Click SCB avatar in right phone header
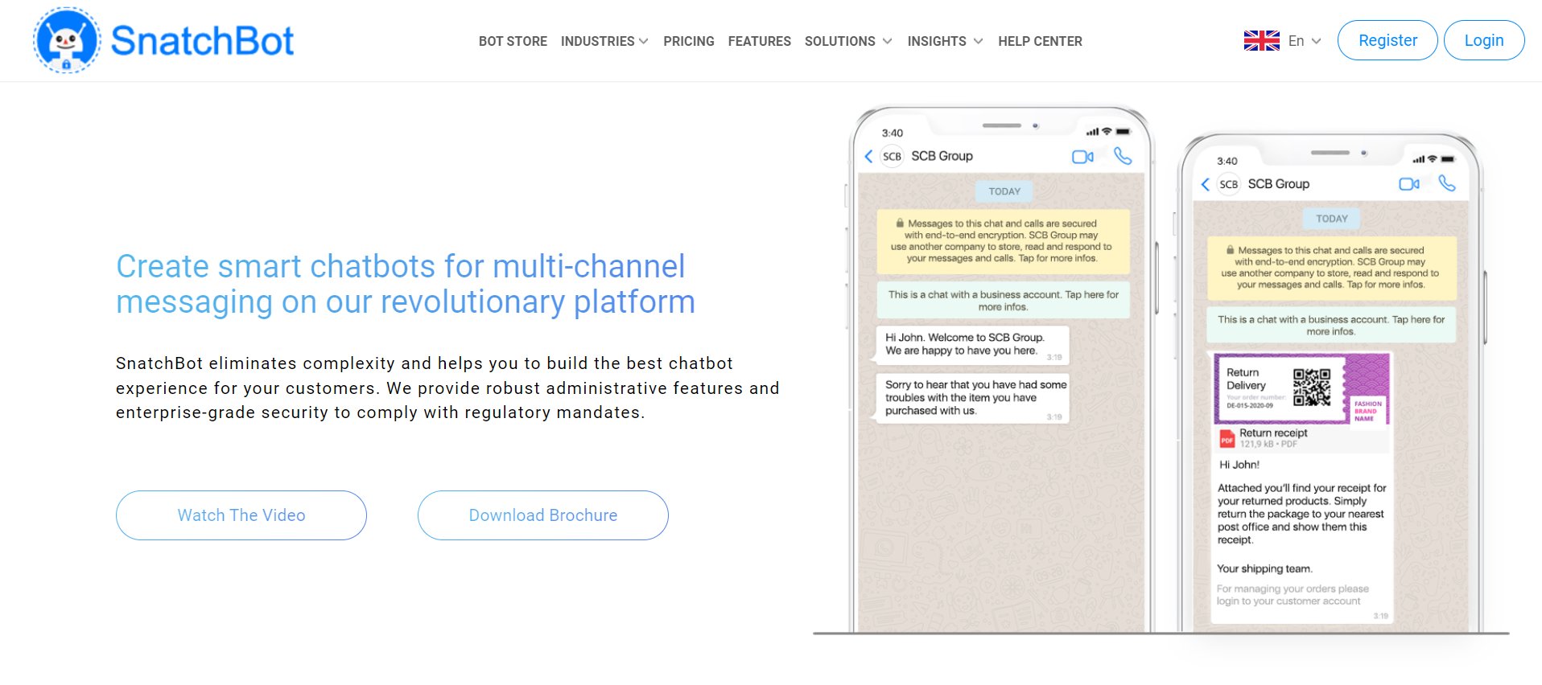Image resolution: width=1542 pixels, height=685 pixels. tap(1228, 184)
